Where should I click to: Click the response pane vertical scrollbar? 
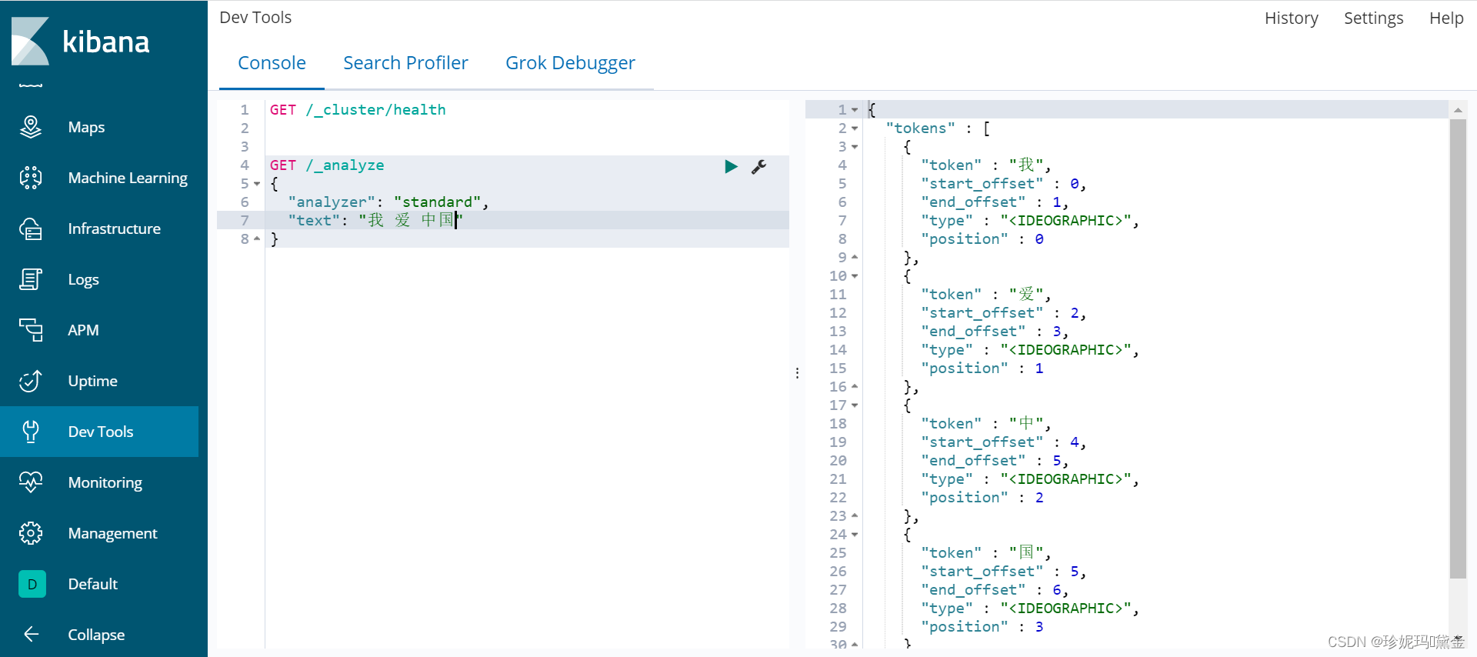[x=1458, y=348]
